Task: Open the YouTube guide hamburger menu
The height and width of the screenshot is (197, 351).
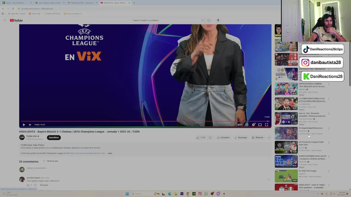Action: [5, 20]
